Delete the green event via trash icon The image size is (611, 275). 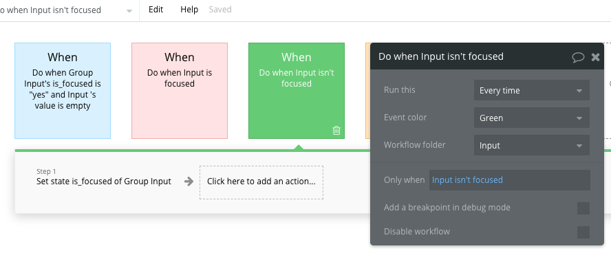336,130
